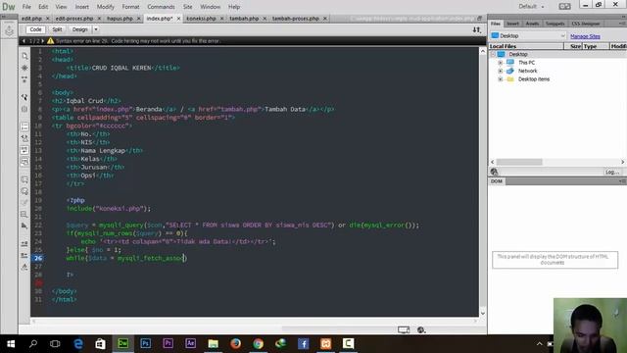Go to previous syntax error arrow
The height and width of the screenshot is (353, 627).
24,41
